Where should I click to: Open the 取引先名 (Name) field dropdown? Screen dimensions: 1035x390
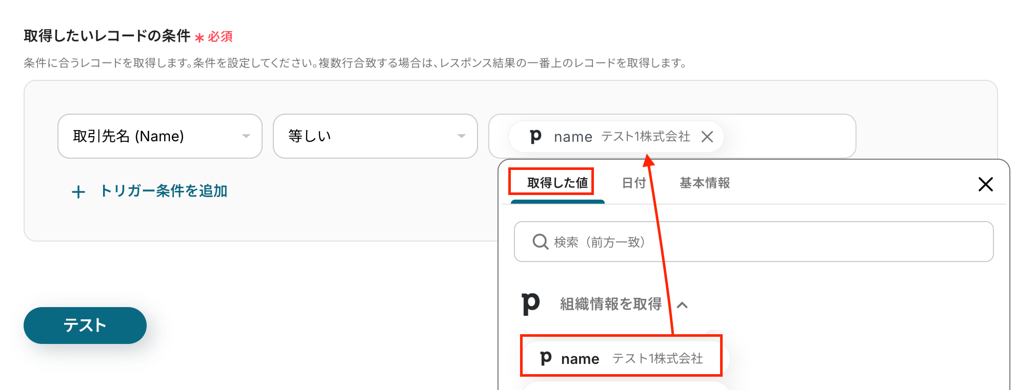tap(160, 136)
